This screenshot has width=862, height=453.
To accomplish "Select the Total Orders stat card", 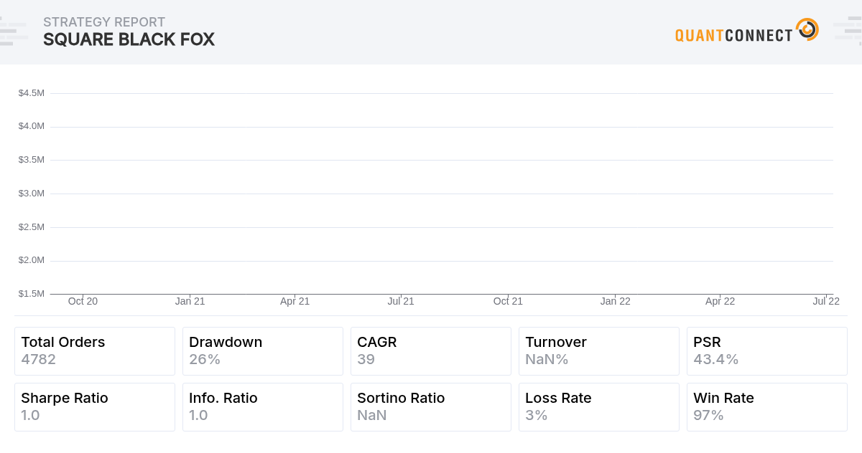I will (x=95, y=351).
